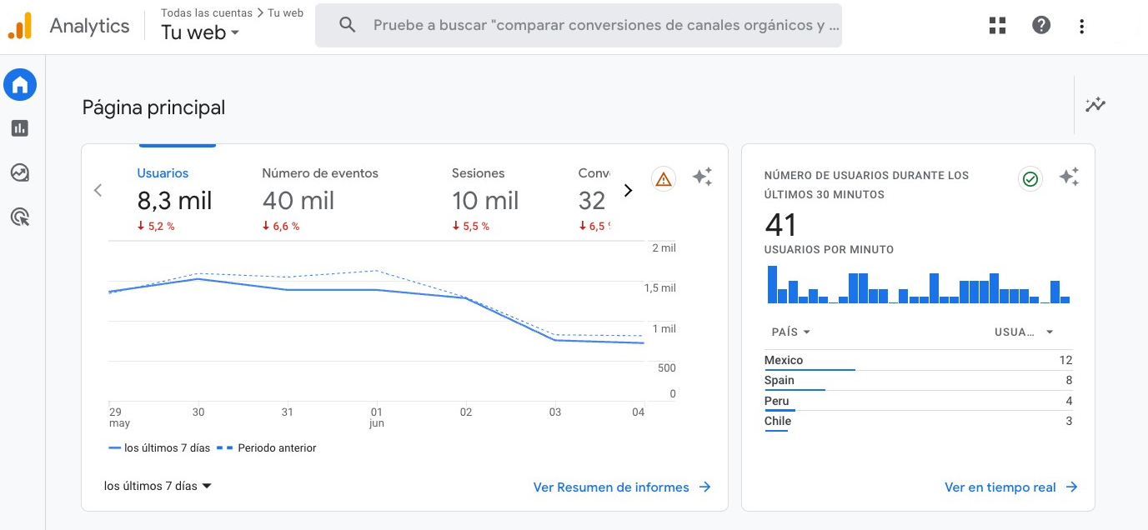Switch to the Sesiones metric tab
Viewport: 1148px width, 530px height.
click(x=478, y=172)
